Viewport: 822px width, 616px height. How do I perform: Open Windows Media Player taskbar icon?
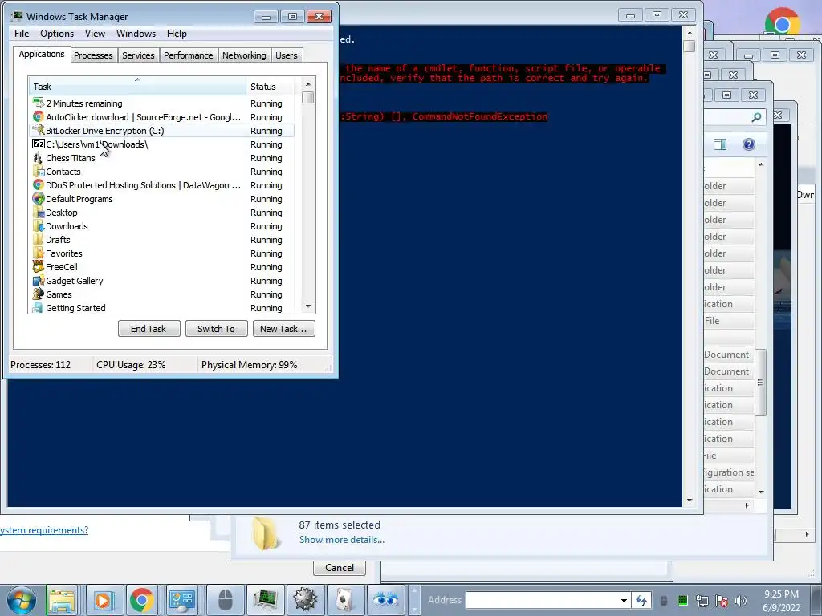(x=103, y=600)
